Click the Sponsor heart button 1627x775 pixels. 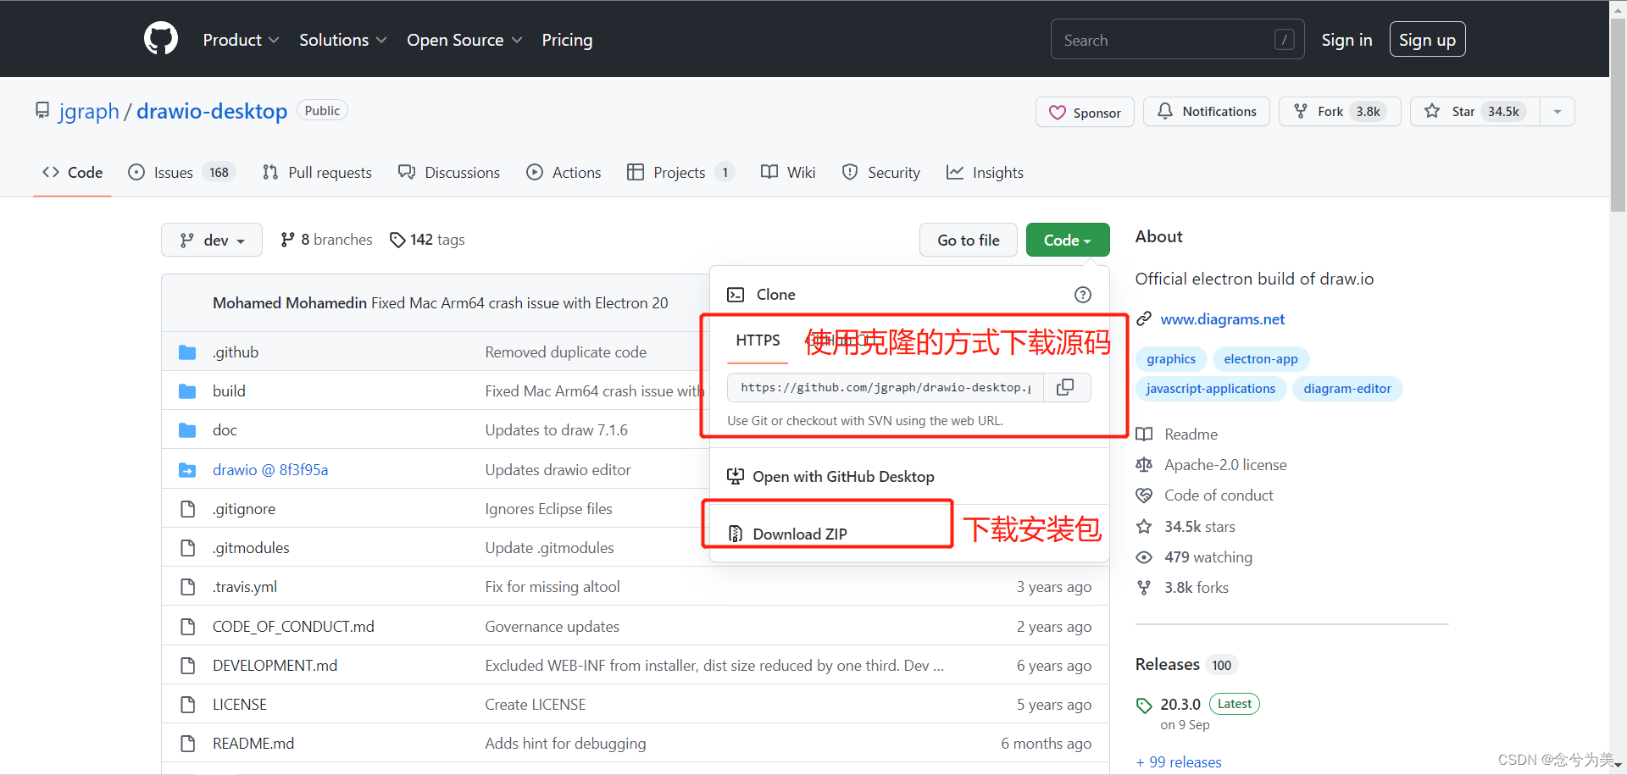point(1085,113)
